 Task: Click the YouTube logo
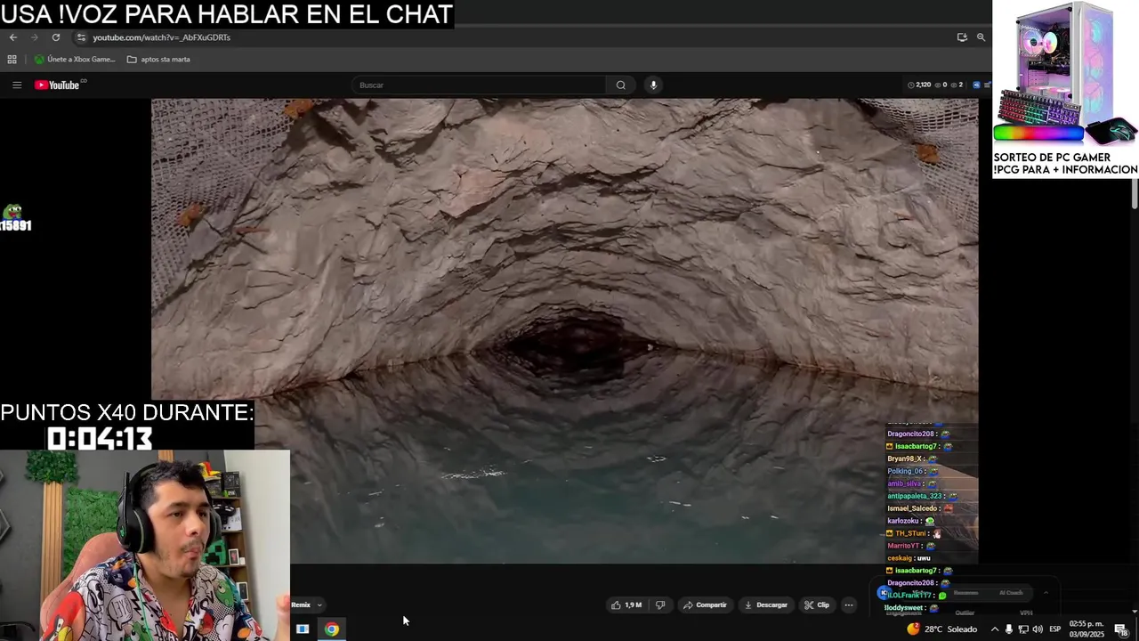tap(59, 85)
